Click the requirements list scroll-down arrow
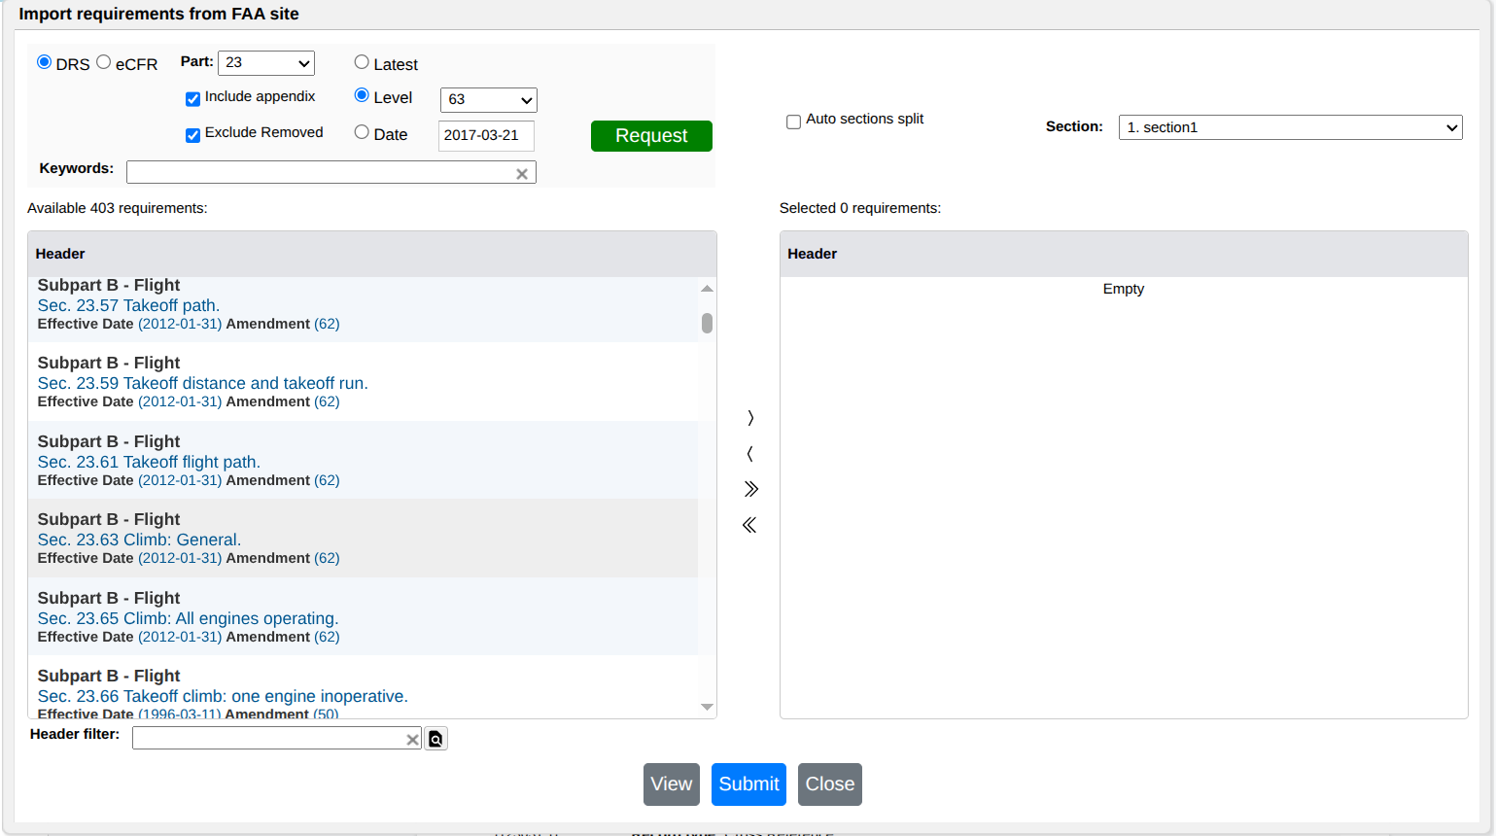Screen dimensions: 1496x836 pos(707,707)
